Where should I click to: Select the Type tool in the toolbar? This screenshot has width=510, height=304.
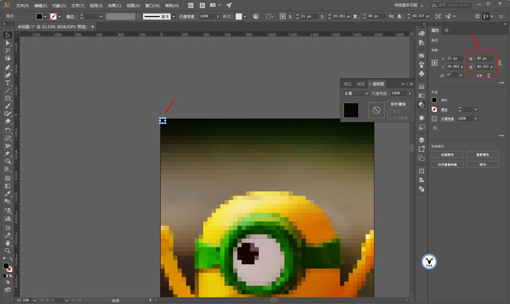pos(8,83)
